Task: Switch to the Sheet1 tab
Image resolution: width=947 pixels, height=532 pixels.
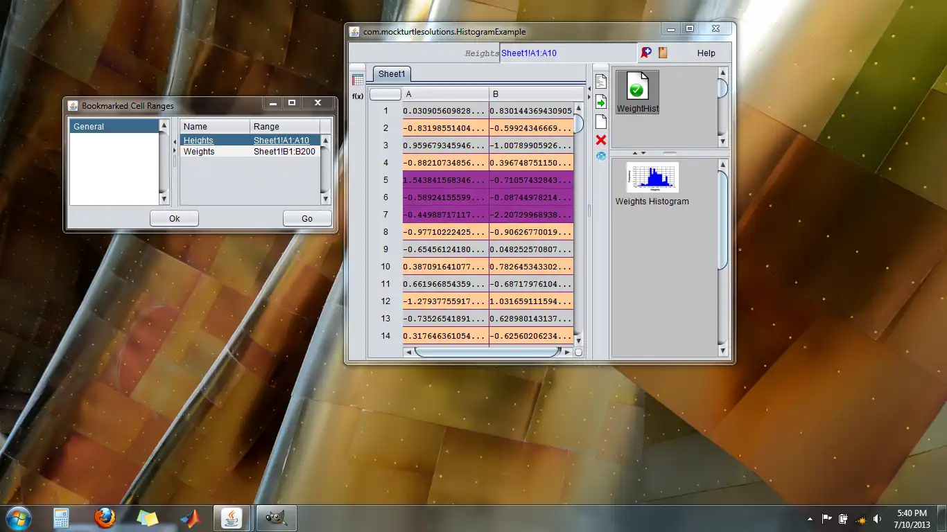Action: [x=392, y=74]
